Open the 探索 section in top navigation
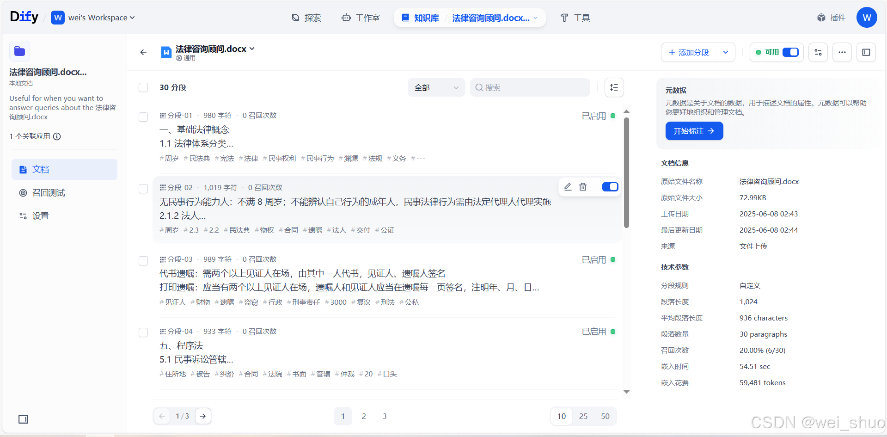The width and height of the screenshot is (887, 437). (x=306, y=18)
